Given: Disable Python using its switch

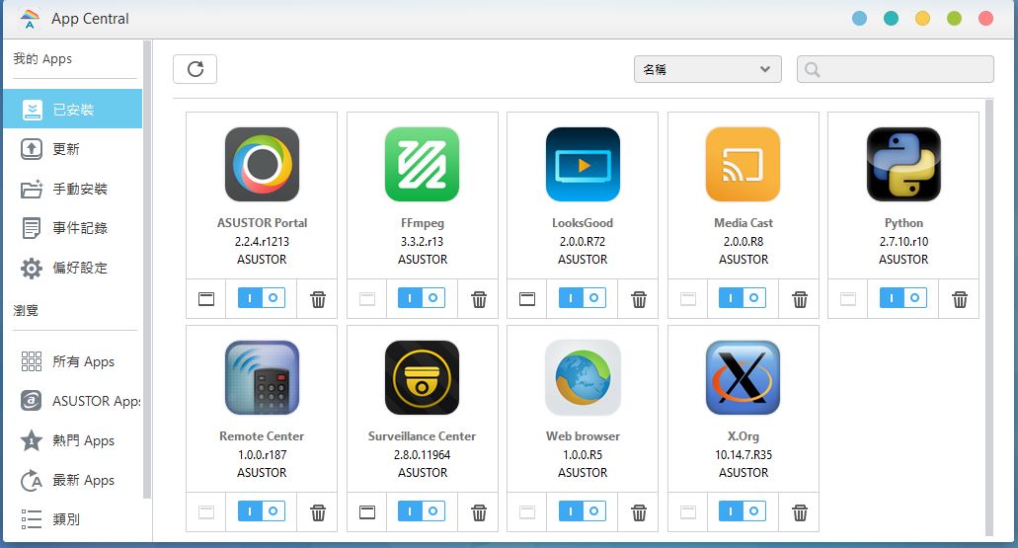Looking at the screenshot, I should point(903,298).
